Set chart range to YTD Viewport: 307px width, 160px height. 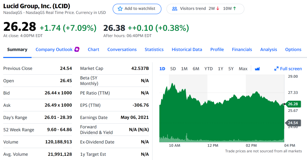[209, 69]
